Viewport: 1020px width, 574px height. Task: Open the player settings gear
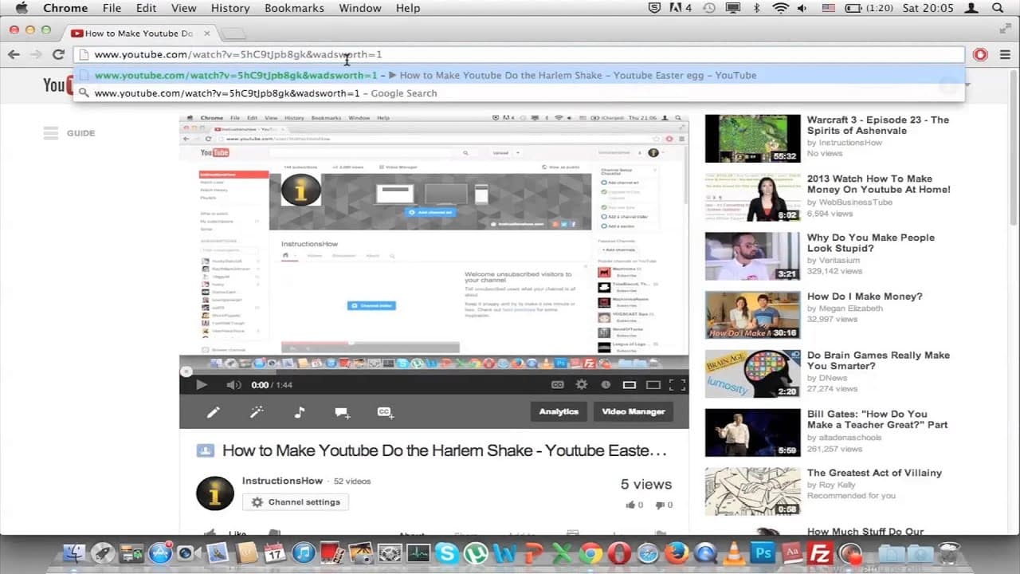pos(582,384)
